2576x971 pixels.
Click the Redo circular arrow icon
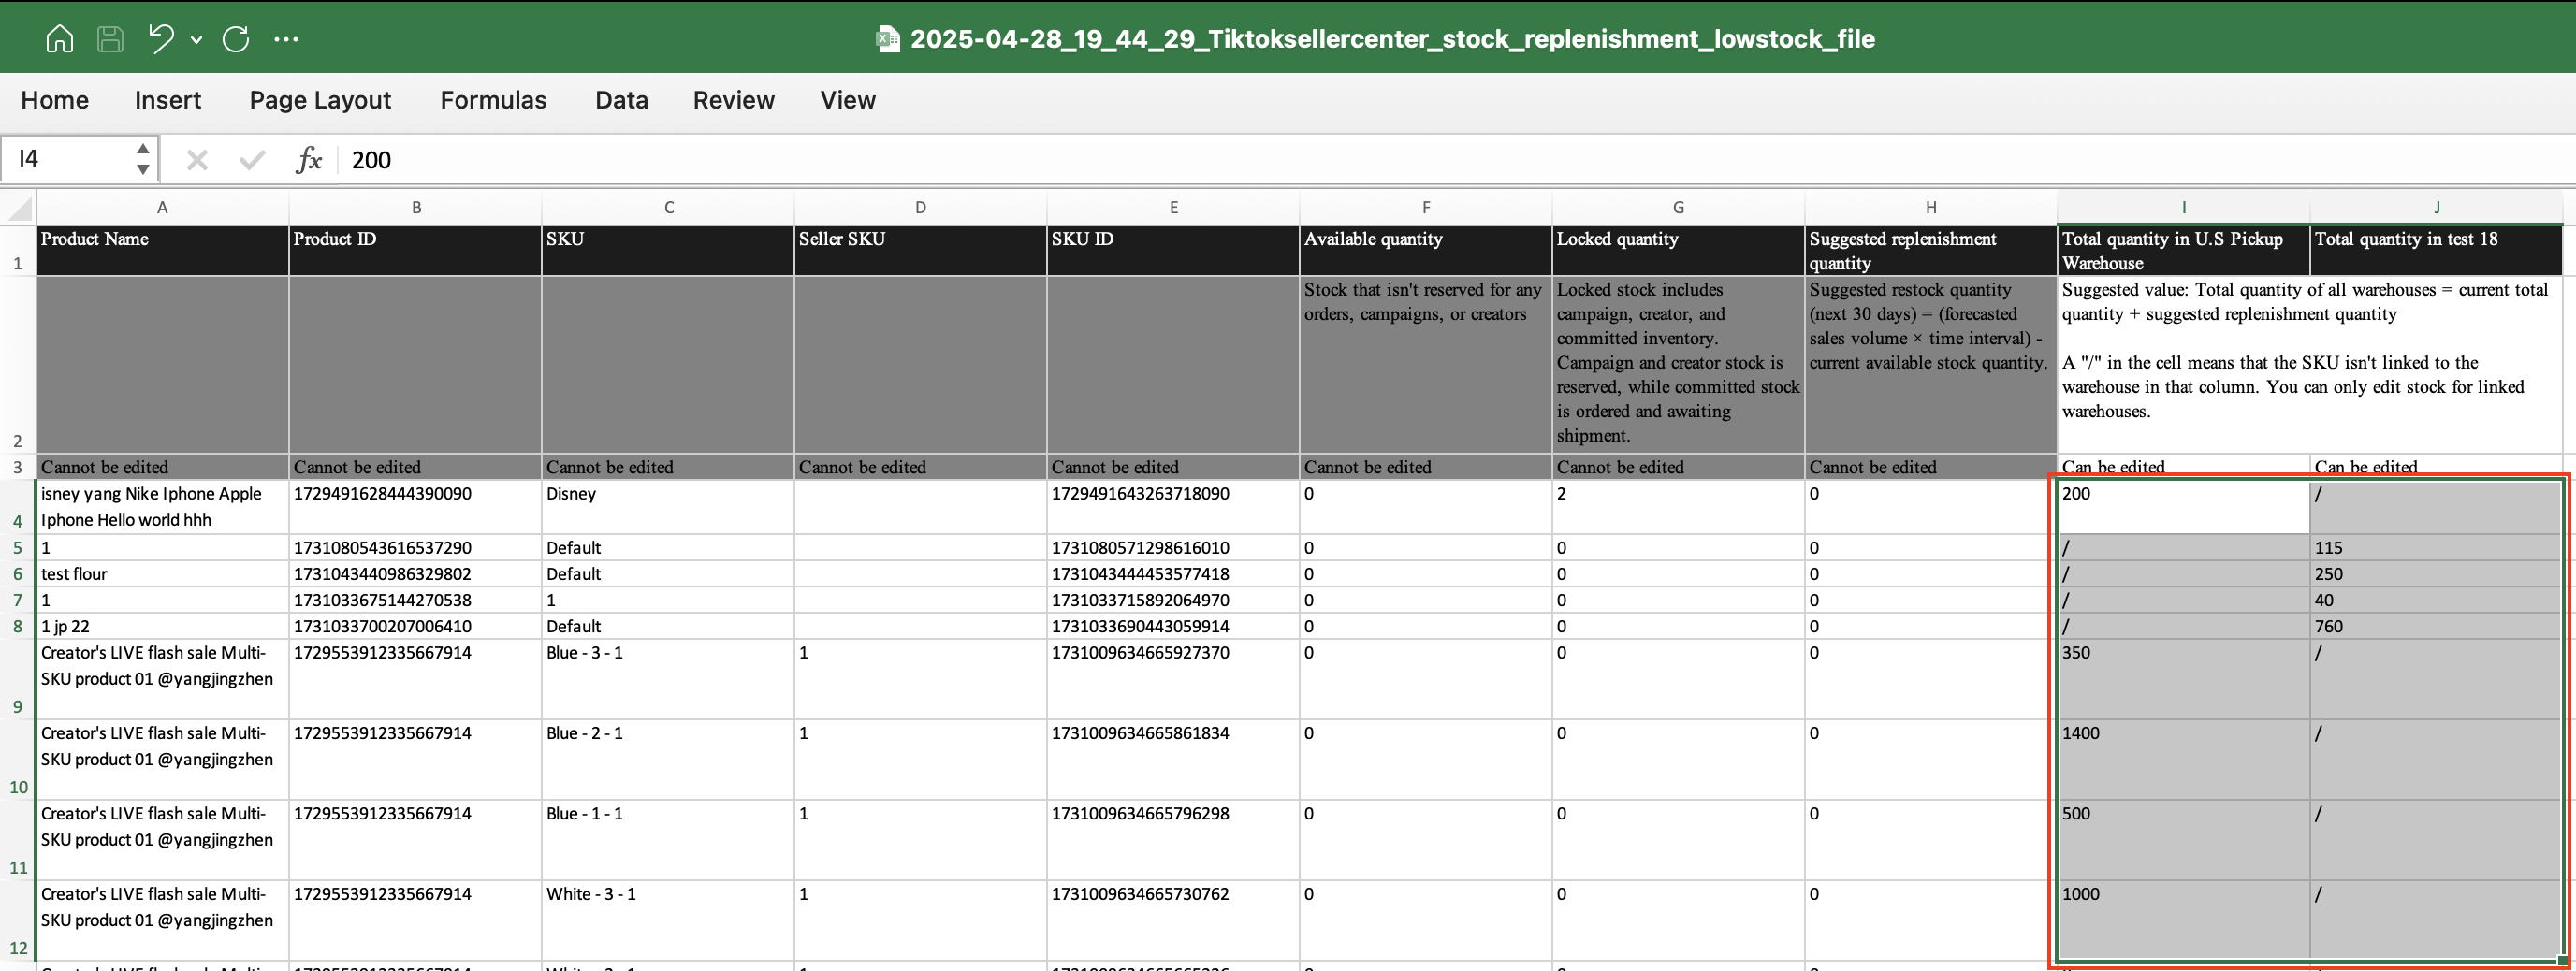coord(236,39)
